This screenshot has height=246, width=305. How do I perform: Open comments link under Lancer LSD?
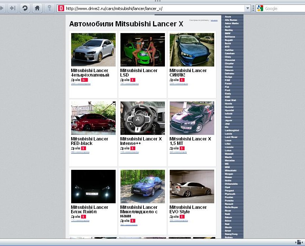point(130,84)
